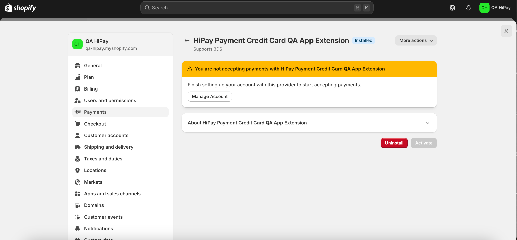Click the QA HiPay account menu
This screenshot has width=517, height=240.
(x=495, y=8)
